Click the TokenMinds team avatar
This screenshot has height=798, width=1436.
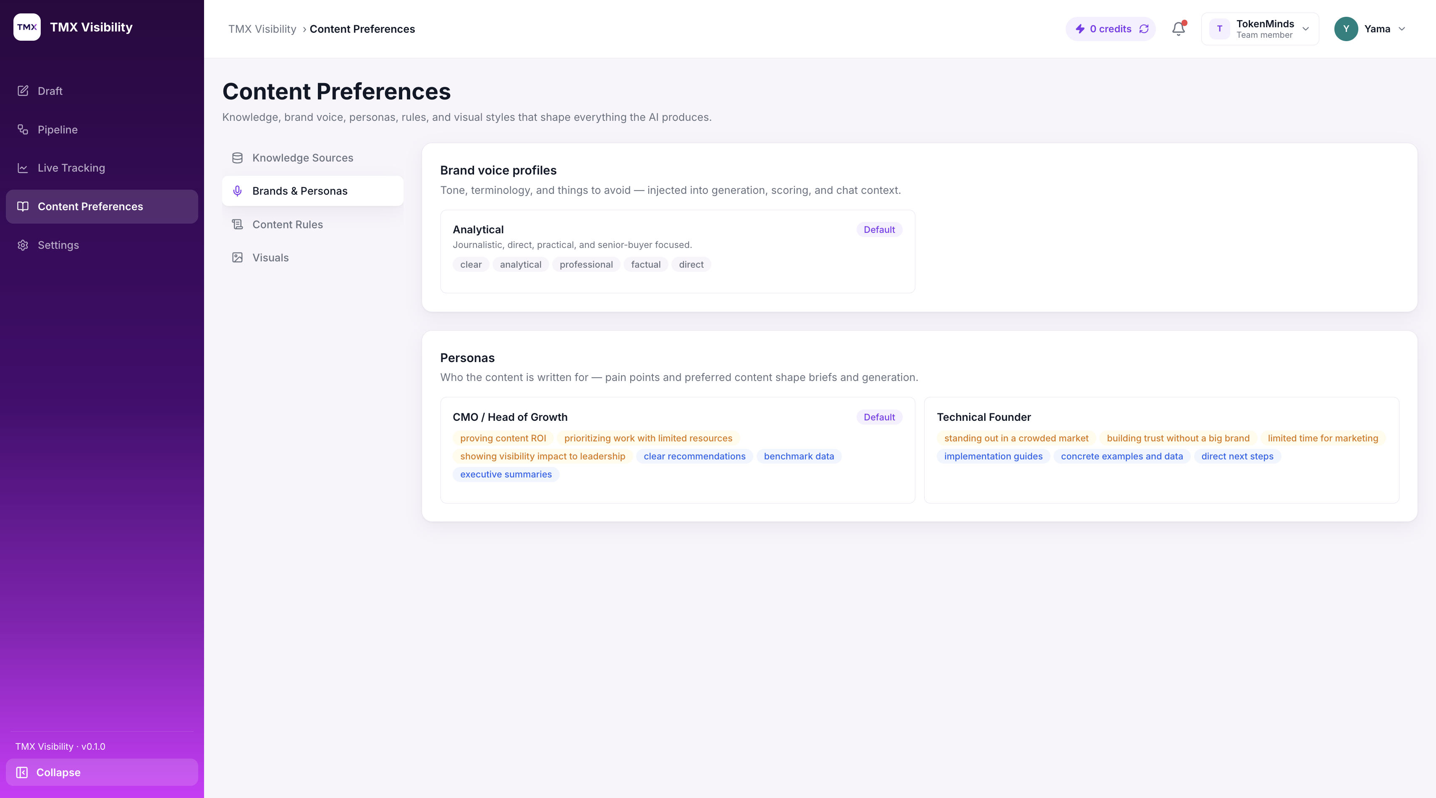pos(1220,29)
